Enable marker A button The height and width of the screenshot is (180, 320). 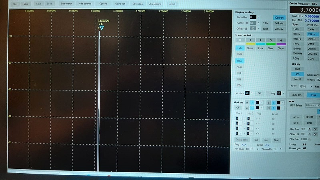point(247,102)
